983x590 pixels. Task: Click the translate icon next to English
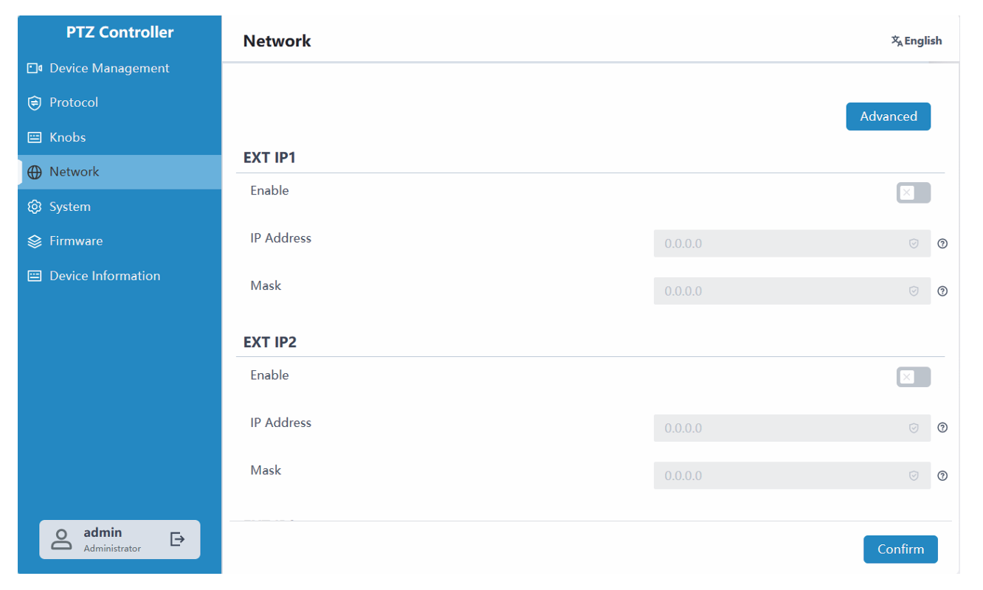click(897, 41)
